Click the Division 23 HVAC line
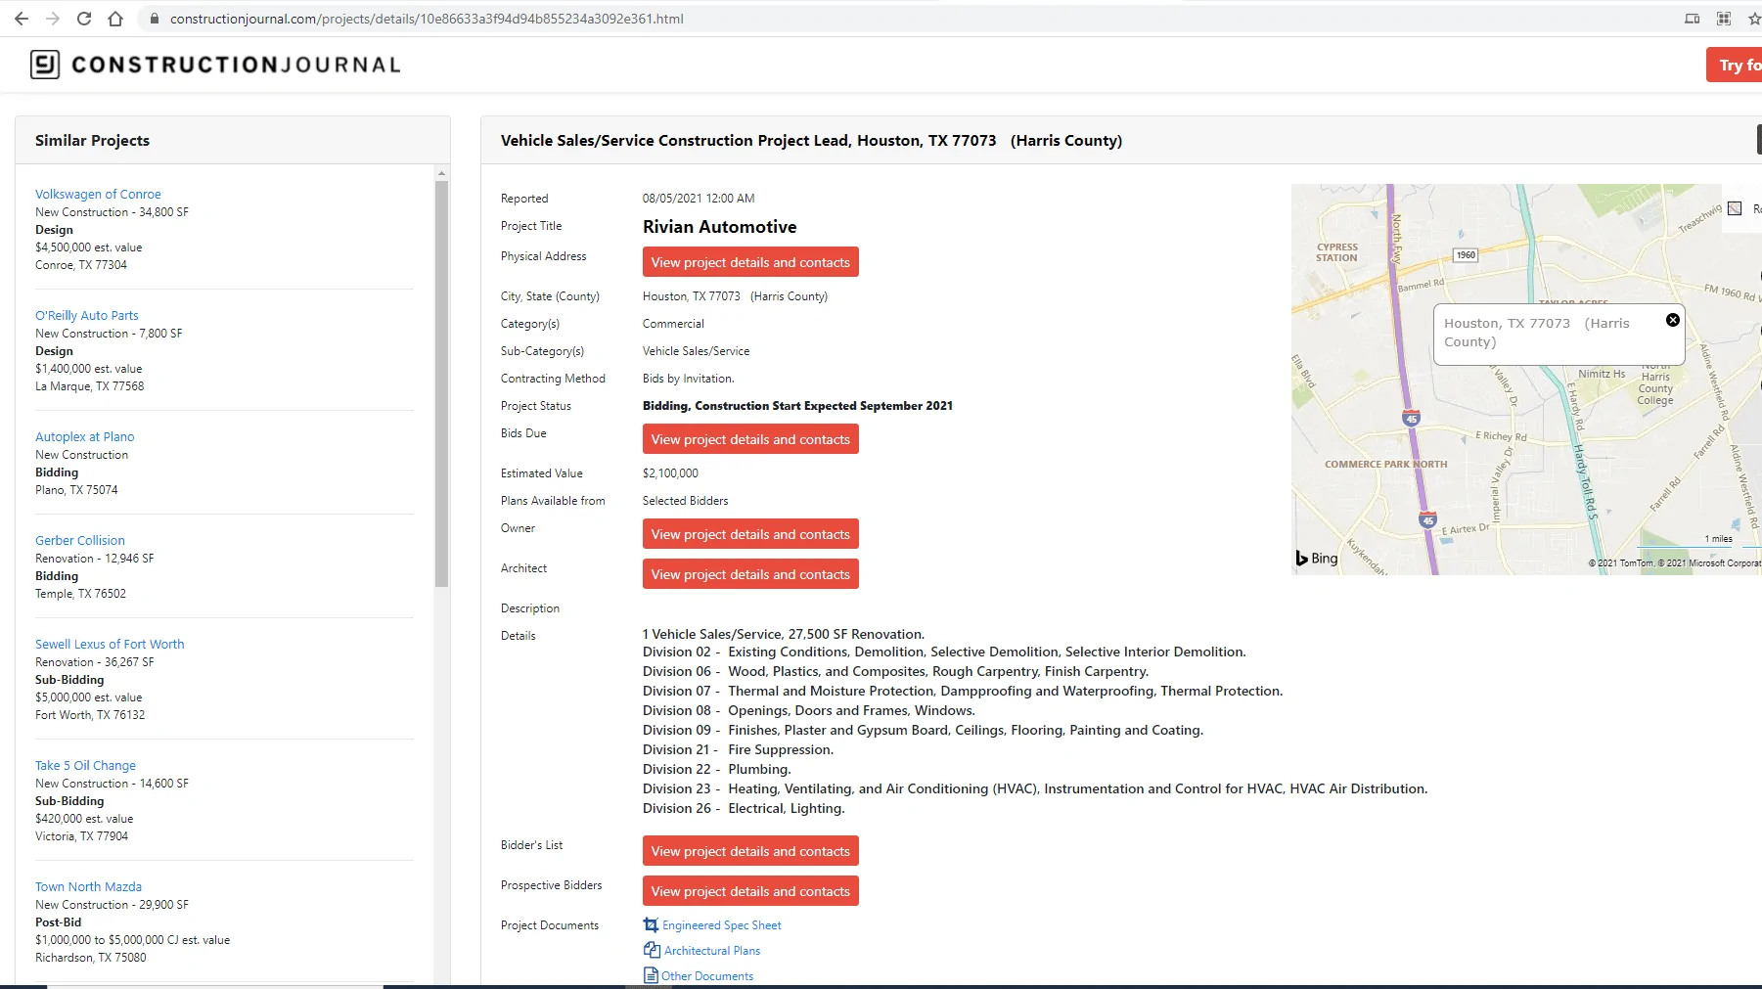The width and height of the screenshot is (1762, 989). 1035,789
